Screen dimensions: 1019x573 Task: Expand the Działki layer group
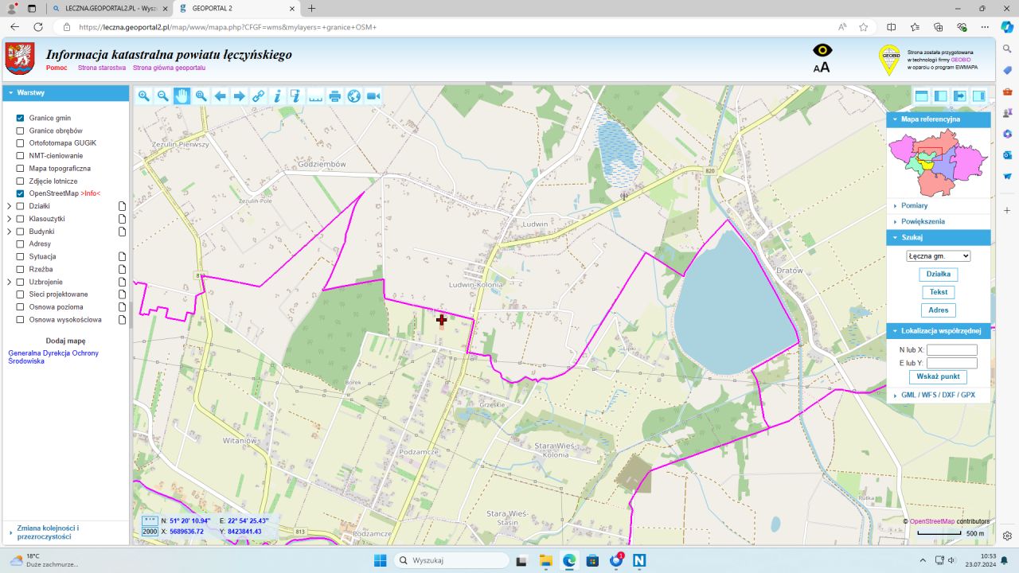coord(9,206)
